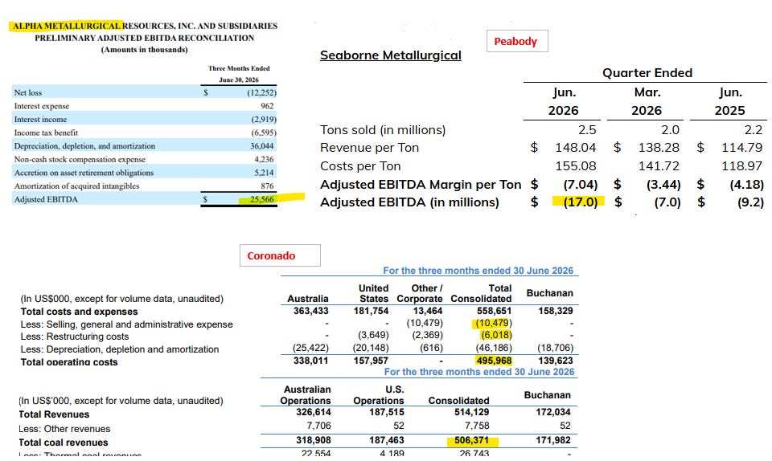The height and width of the screenshot is (461, 772).
Task: Select Total Consolidated costs value 558,651
Action: tap(494, 311)
